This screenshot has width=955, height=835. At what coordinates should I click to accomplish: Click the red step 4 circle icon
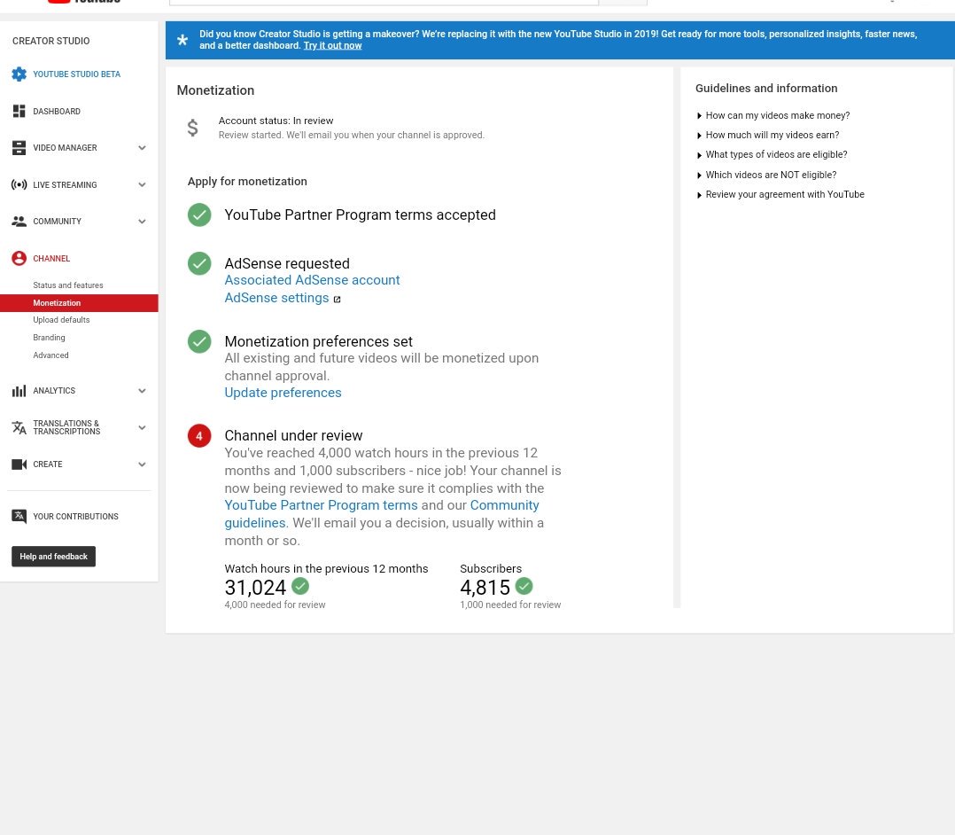[x=199, y=436]
